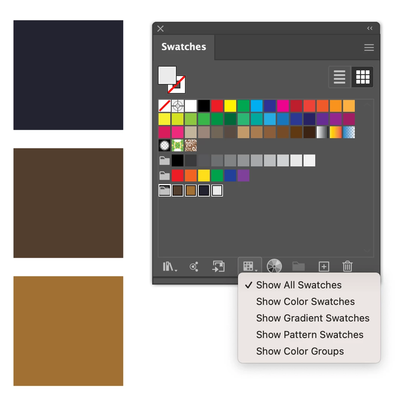Switch to list view of swatches

coord(339,77)
